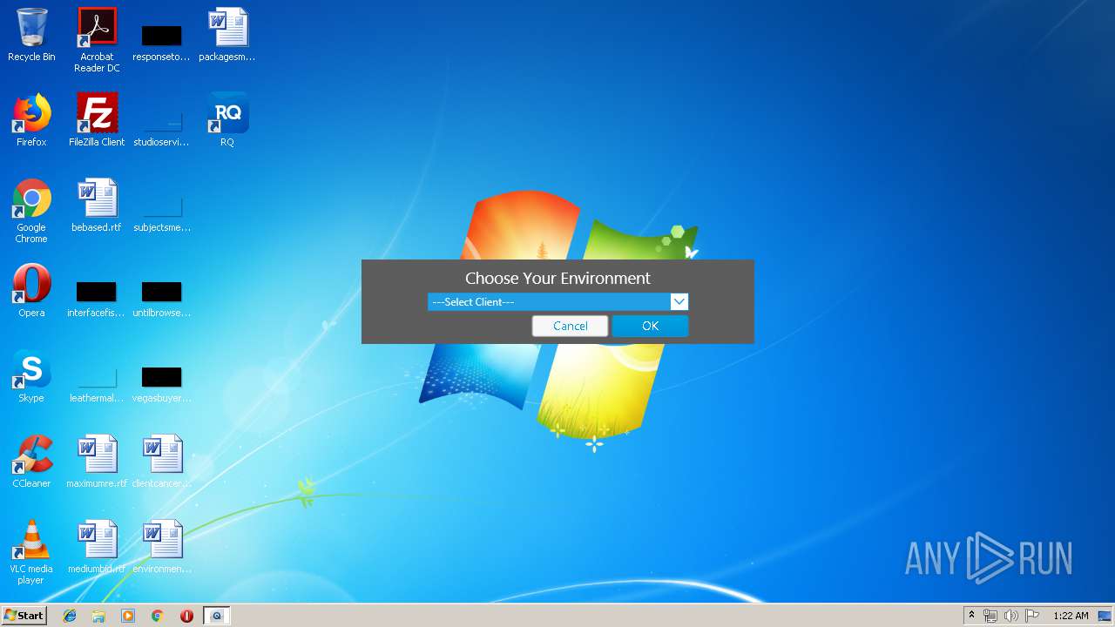Select the environmen... document icon
The image size is (1115, 627).
161,547
